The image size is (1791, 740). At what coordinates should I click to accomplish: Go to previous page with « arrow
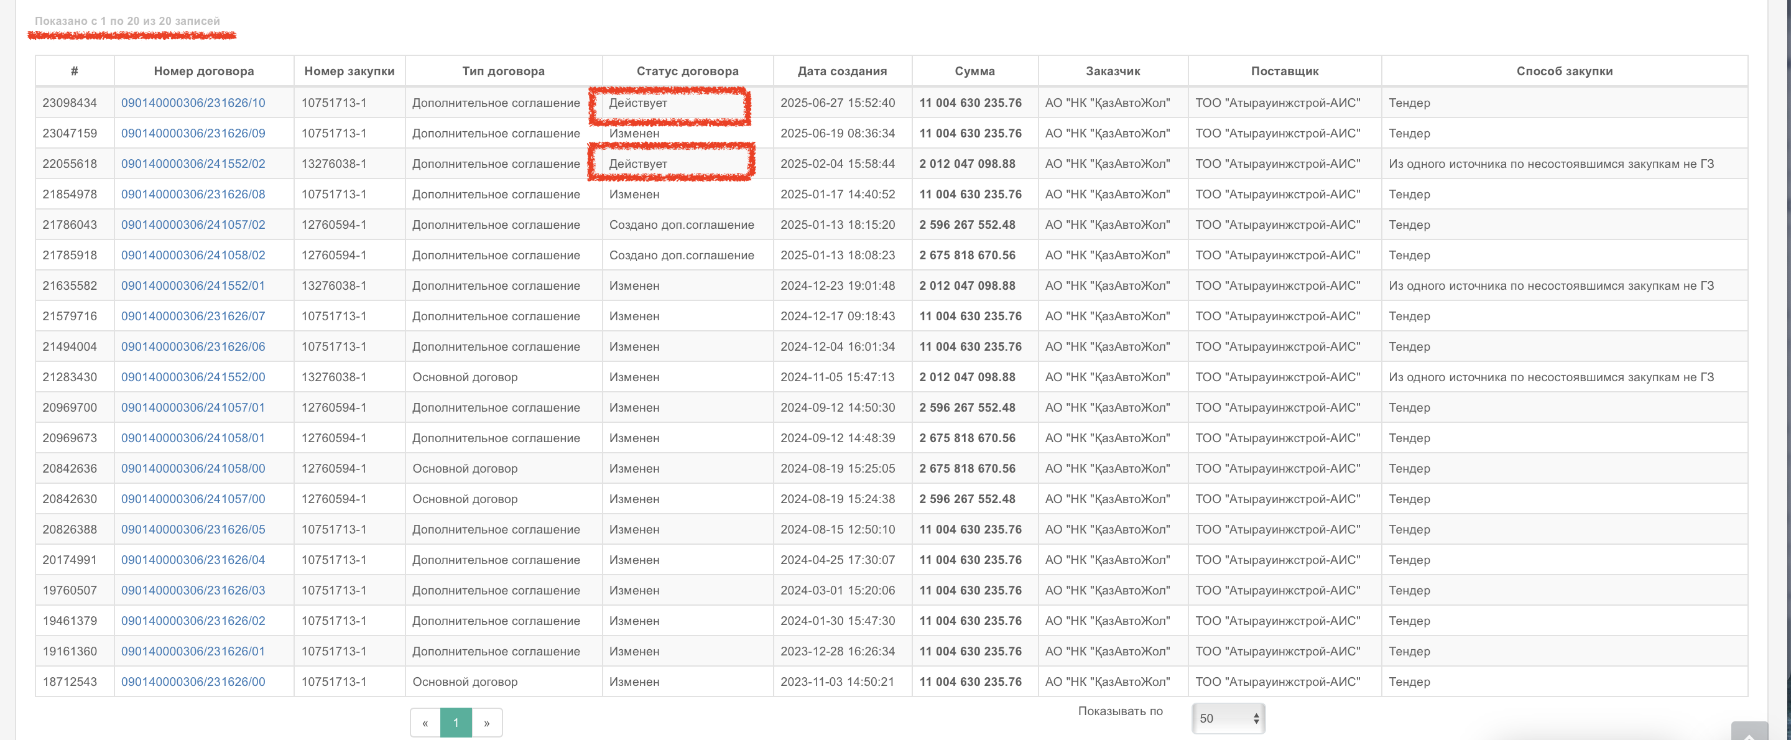pos(425,723)
